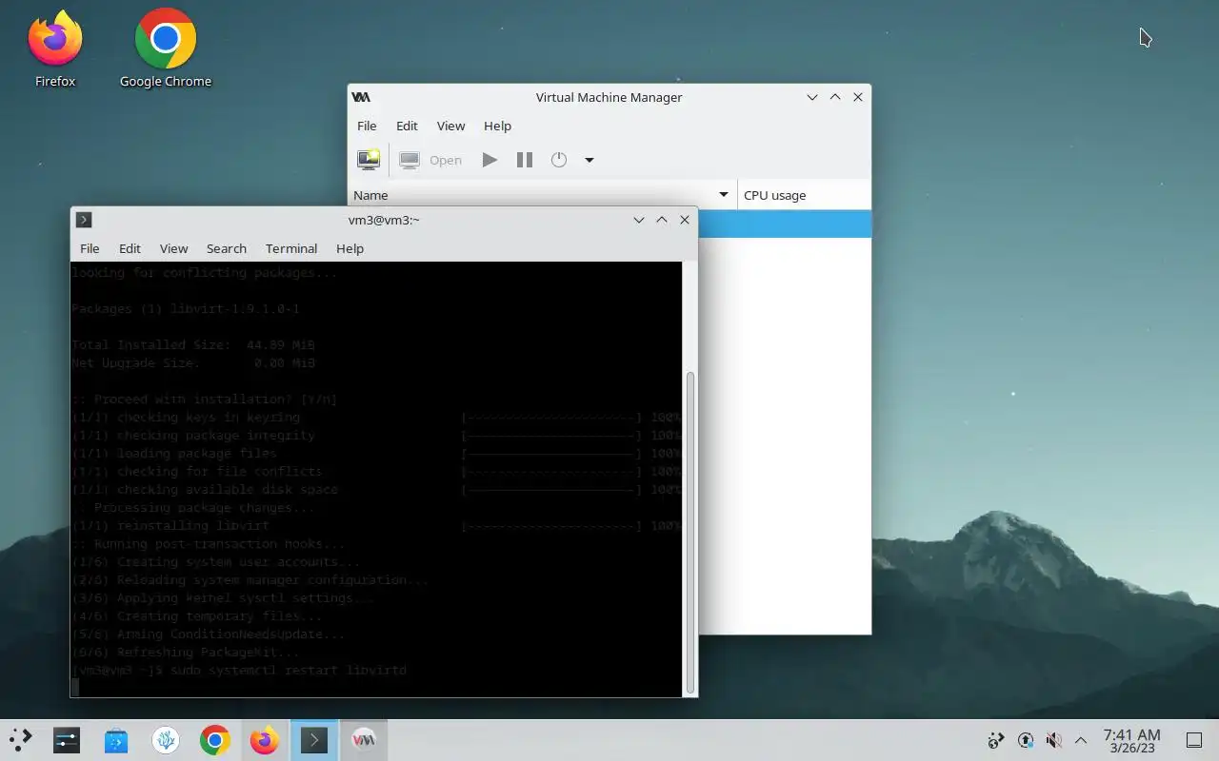Show hidden system tray icons arrow
1219x761 pixels.
(x=1081, y=740)
